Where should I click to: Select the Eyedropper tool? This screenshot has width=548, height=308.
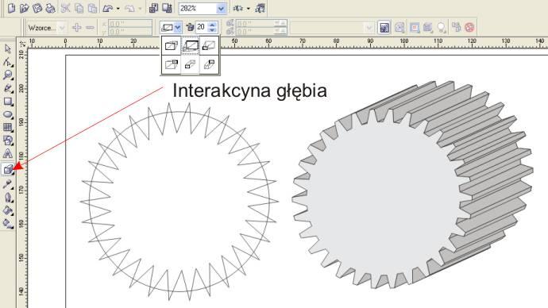[8, 184]
